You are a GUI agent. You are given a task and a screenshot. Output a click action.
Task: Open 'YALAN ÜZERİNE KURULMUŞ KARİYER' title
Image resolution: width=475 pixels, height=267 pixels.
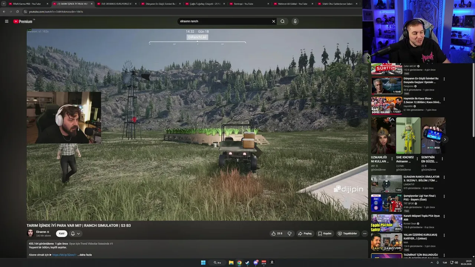[x=420, y=237]
